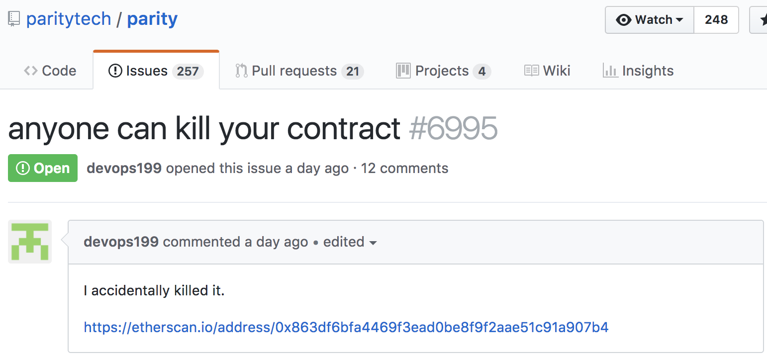The width and height of the screenshot is (767, 355).
Task: Click the Pull requests branch icon
Action: coord(241,71)
